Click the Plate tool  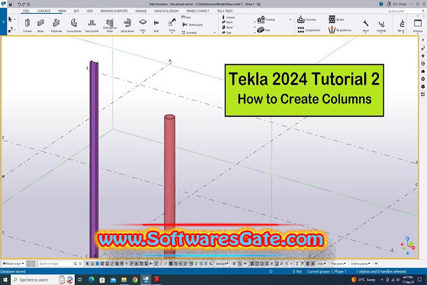pyautogui.click(x=143, y=24)
